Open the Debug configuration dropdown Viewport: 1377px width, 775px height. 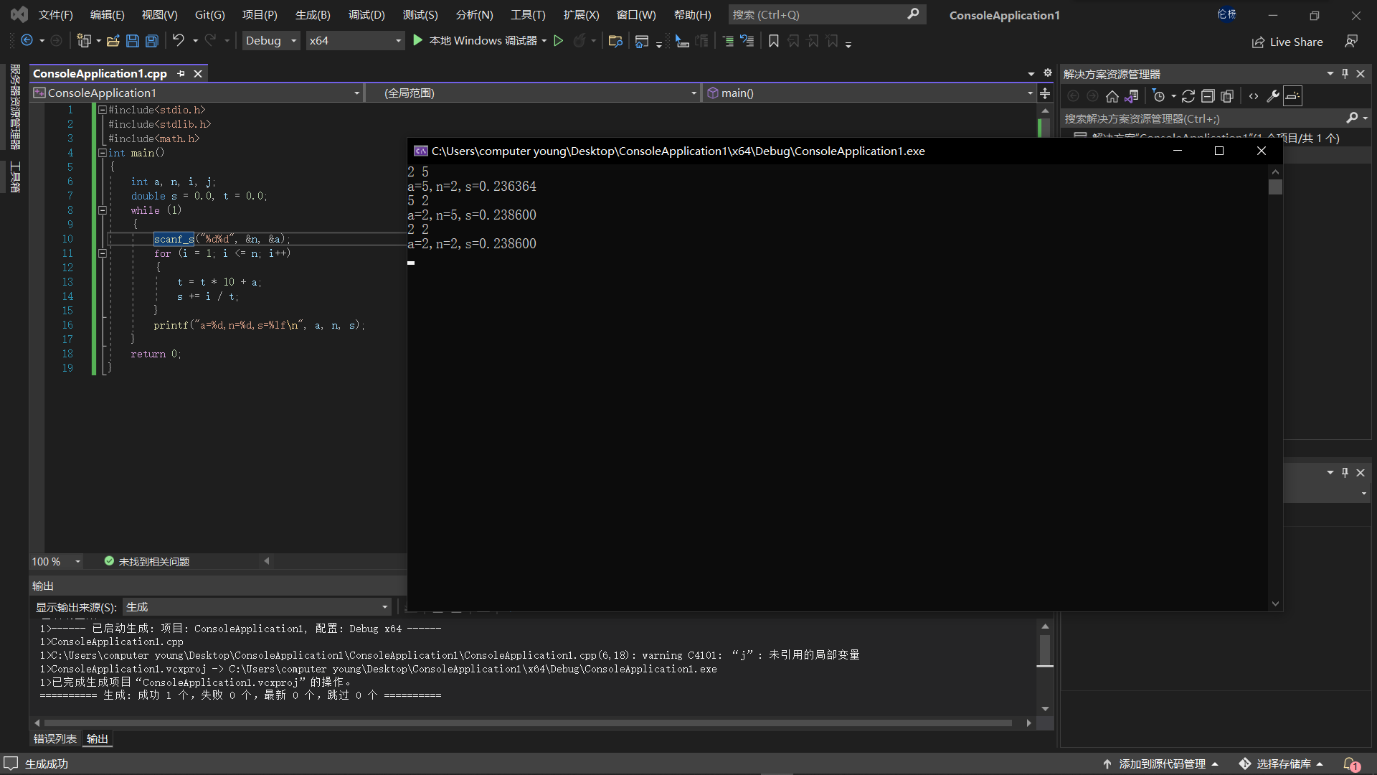pos(270,41)
